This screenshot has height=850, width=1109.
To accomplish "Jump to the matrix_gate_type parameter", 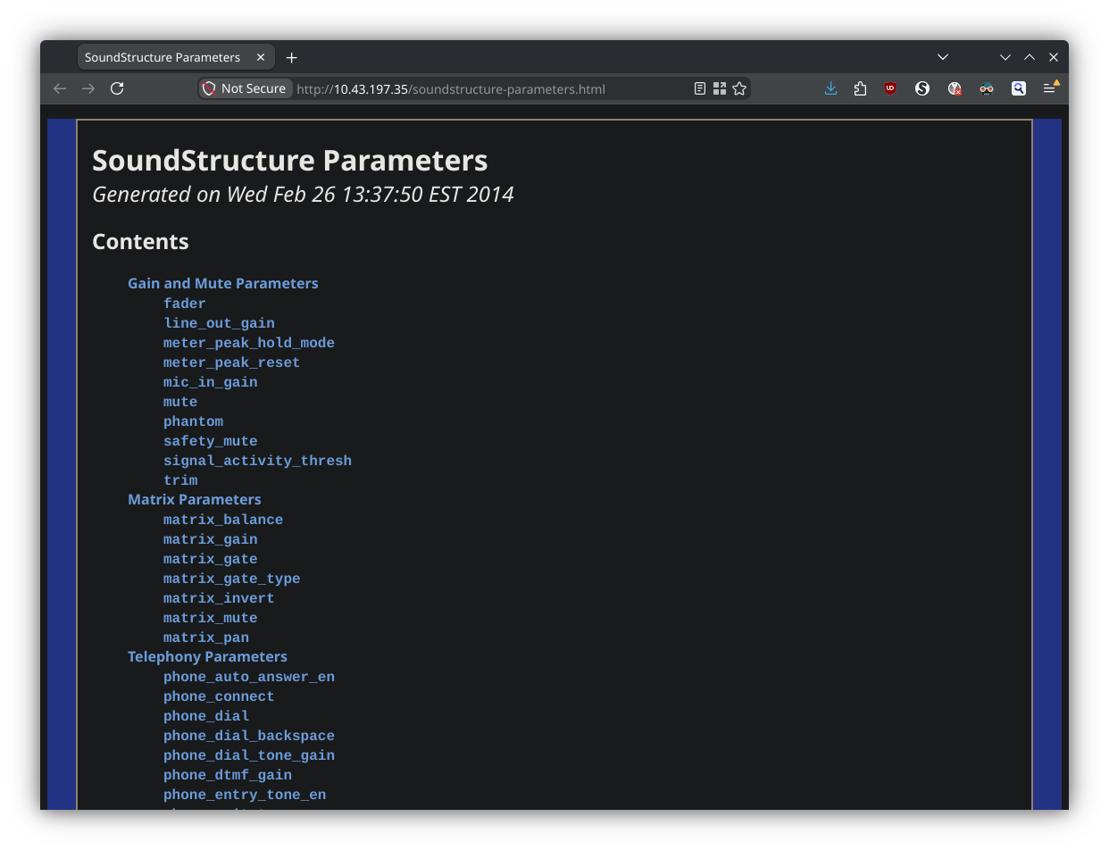I will tap(231, 579).
